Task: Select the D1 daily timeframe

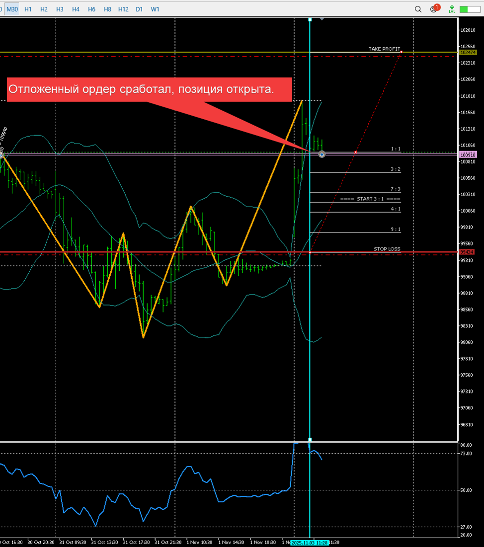Action: pos(139,9)
